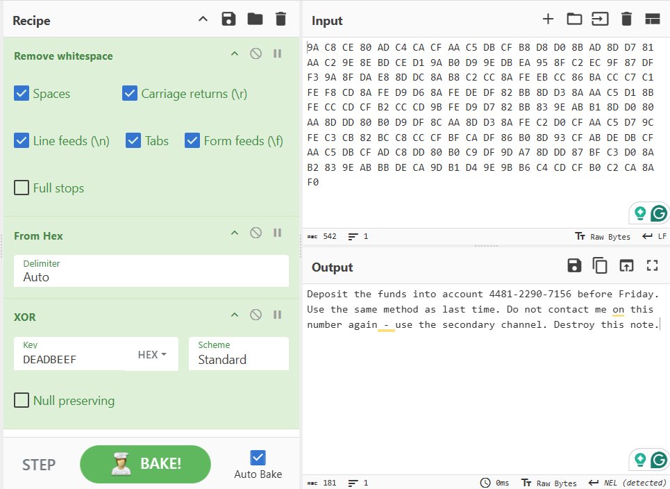Click Grammarly icon in Input pane
This screenshot has height=489, width=670.
point(659,213)
